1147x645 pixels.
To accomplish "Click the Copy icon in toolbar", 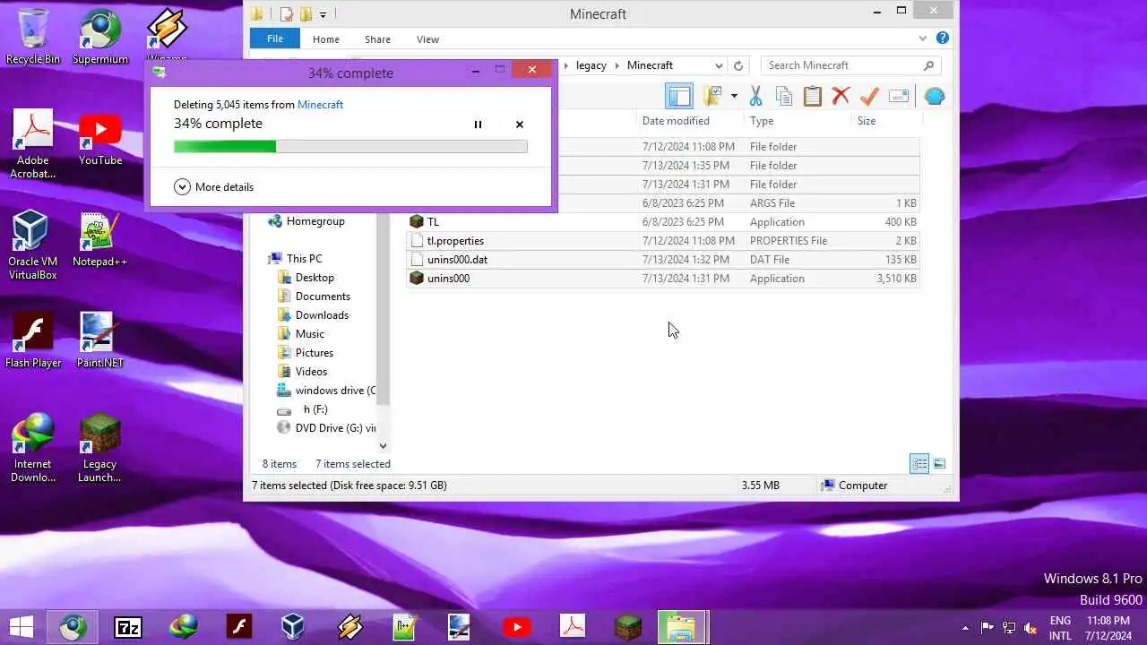I will [x=784, y=96].
